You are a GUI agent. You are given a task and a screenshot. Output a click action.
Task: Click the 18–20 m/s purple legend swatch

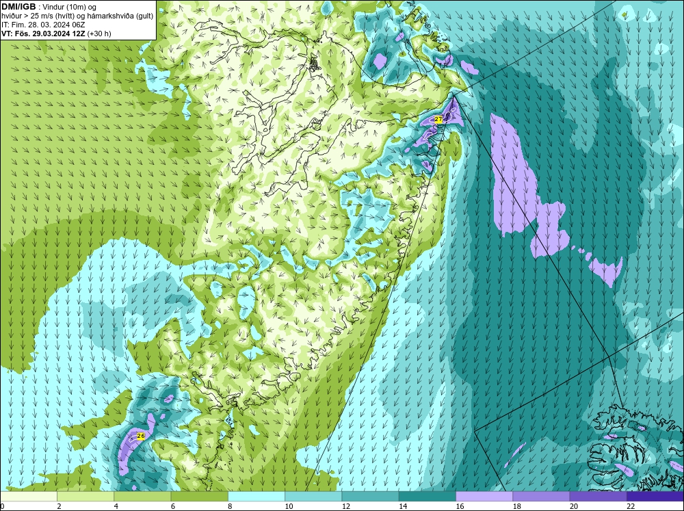click(541, 496)
